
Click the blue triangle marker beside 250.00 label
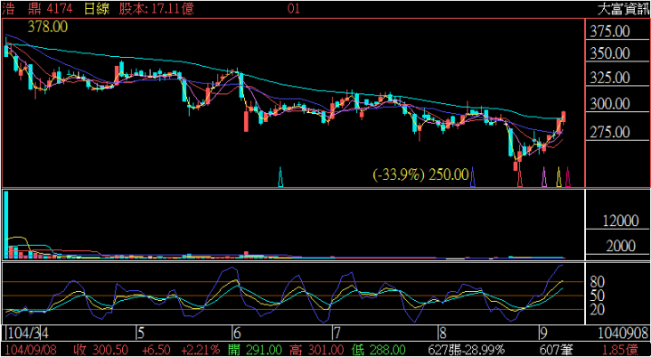pyautogui.click(x=473, y=177)
